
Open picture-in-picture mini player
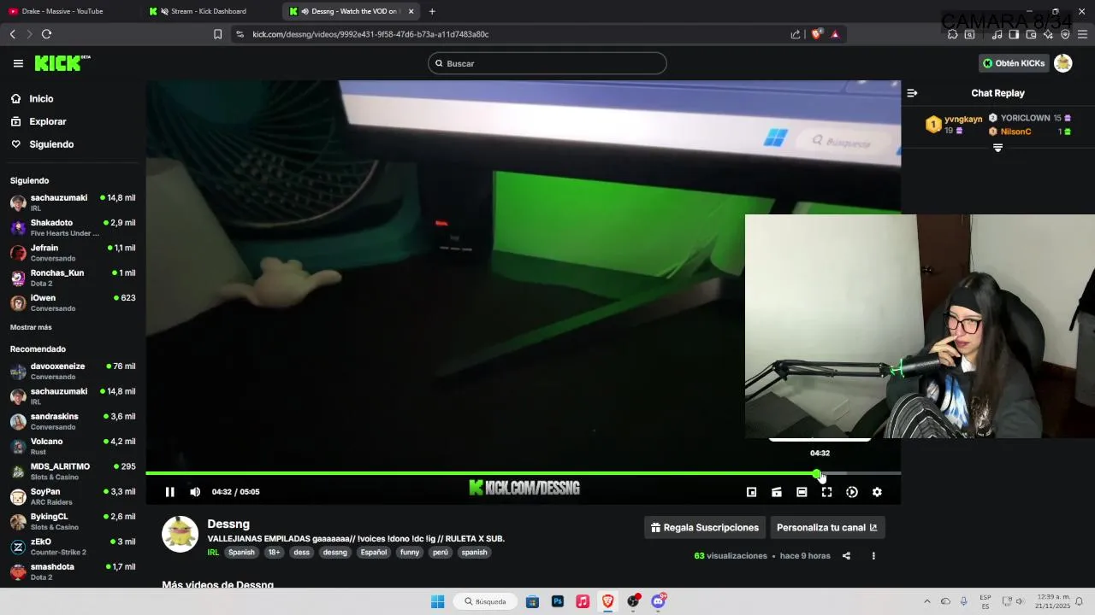click(x=751, y=492)
